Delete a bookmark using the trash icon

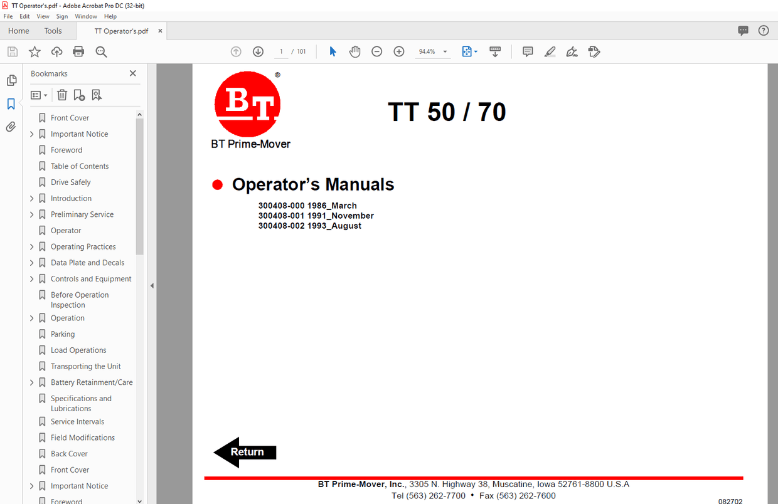click(61, 95)
